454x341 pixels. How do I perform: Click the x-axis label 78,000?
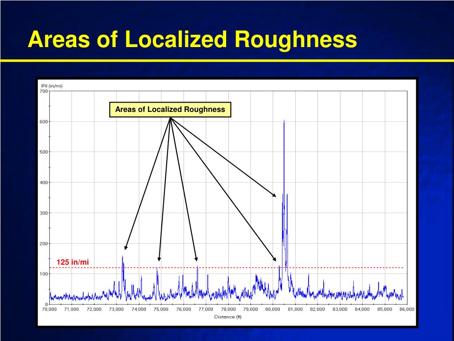228,309
